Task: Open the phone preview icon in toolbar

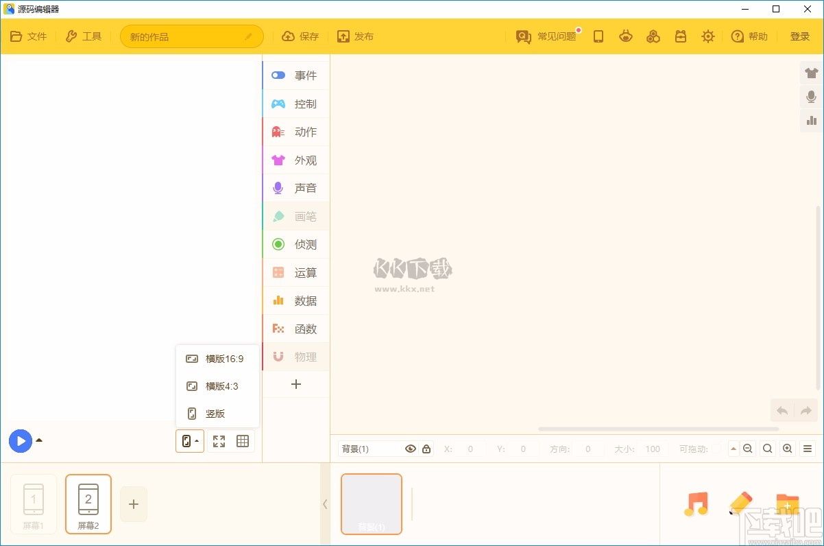Action: 598,36
